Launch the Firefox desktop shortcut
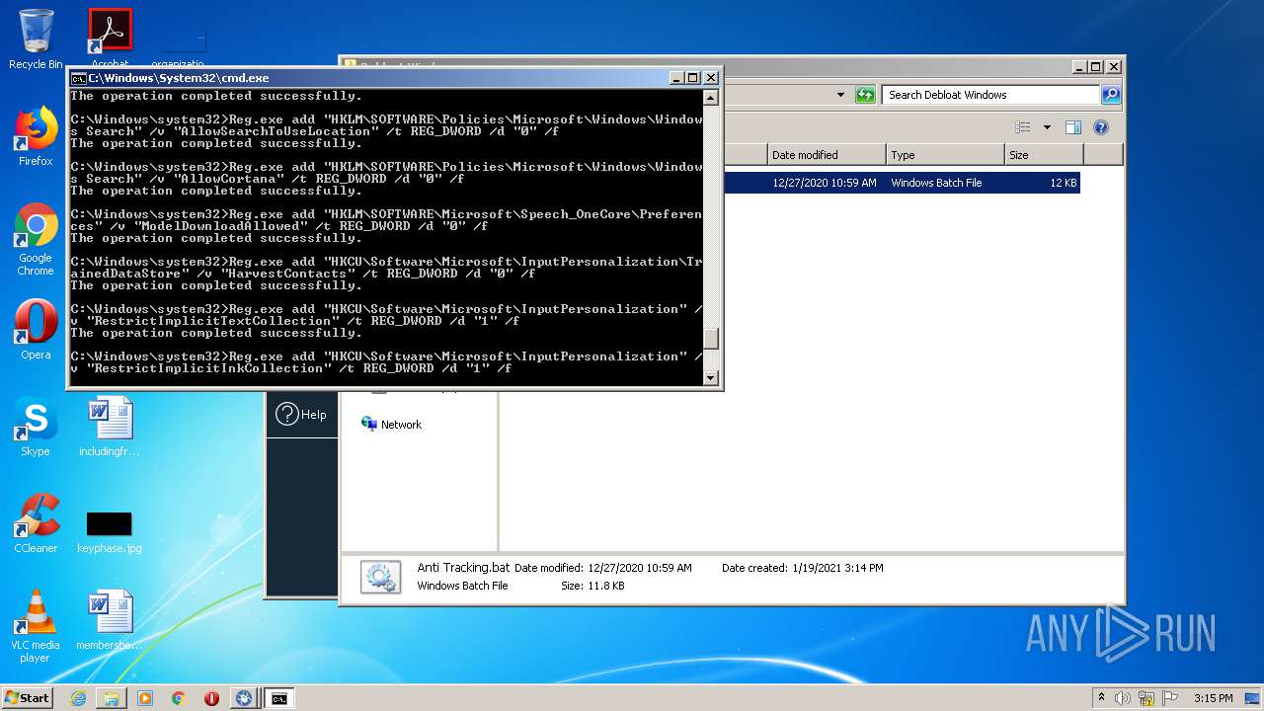Viewport: 1264px width, 711px height. (x=36, y=136)
